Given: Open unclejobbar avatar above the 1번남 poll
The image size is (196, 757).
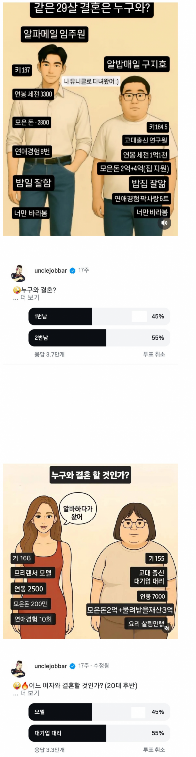Looking at the screenshot, I should (x=18, y=273).
